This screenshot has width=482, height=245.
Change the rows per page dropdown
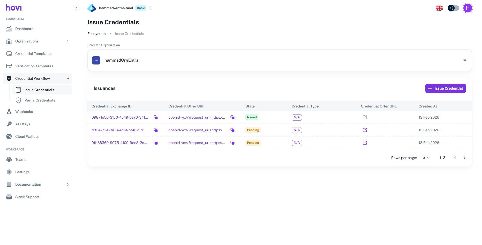[x=426, y=158]
